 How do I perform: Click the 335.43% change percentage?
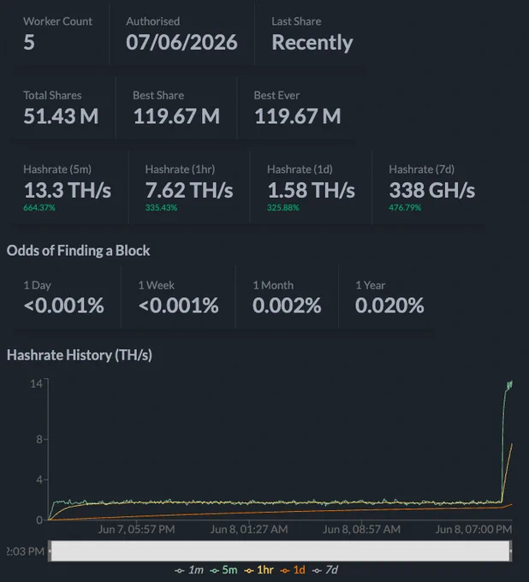161,208
